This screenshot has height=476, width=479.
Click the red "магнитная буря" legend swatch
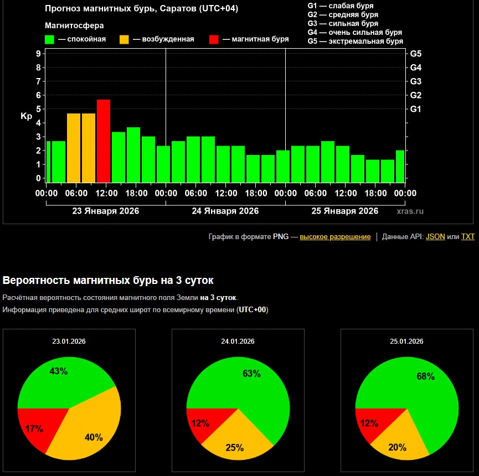point(214,39)
